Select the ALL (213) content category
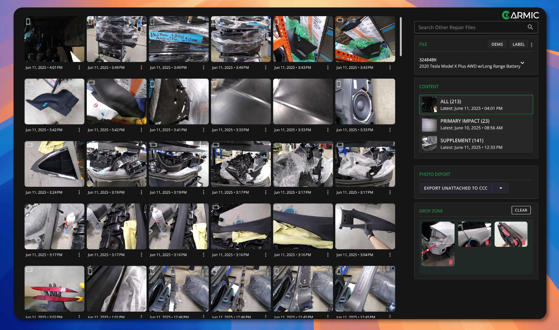The width and height of the screenshot is (559, 330). (476, 105)
